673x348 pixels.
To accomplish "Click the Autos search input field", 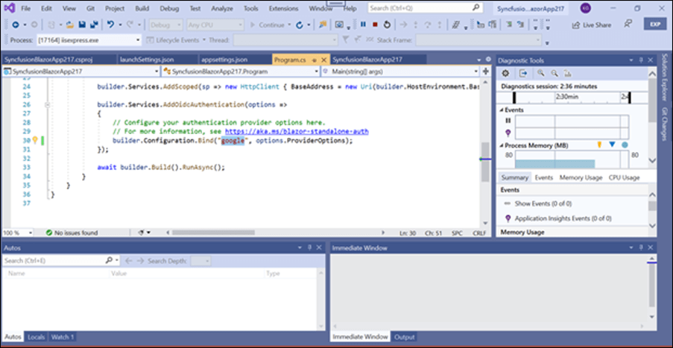I will (x=52, y=261).
